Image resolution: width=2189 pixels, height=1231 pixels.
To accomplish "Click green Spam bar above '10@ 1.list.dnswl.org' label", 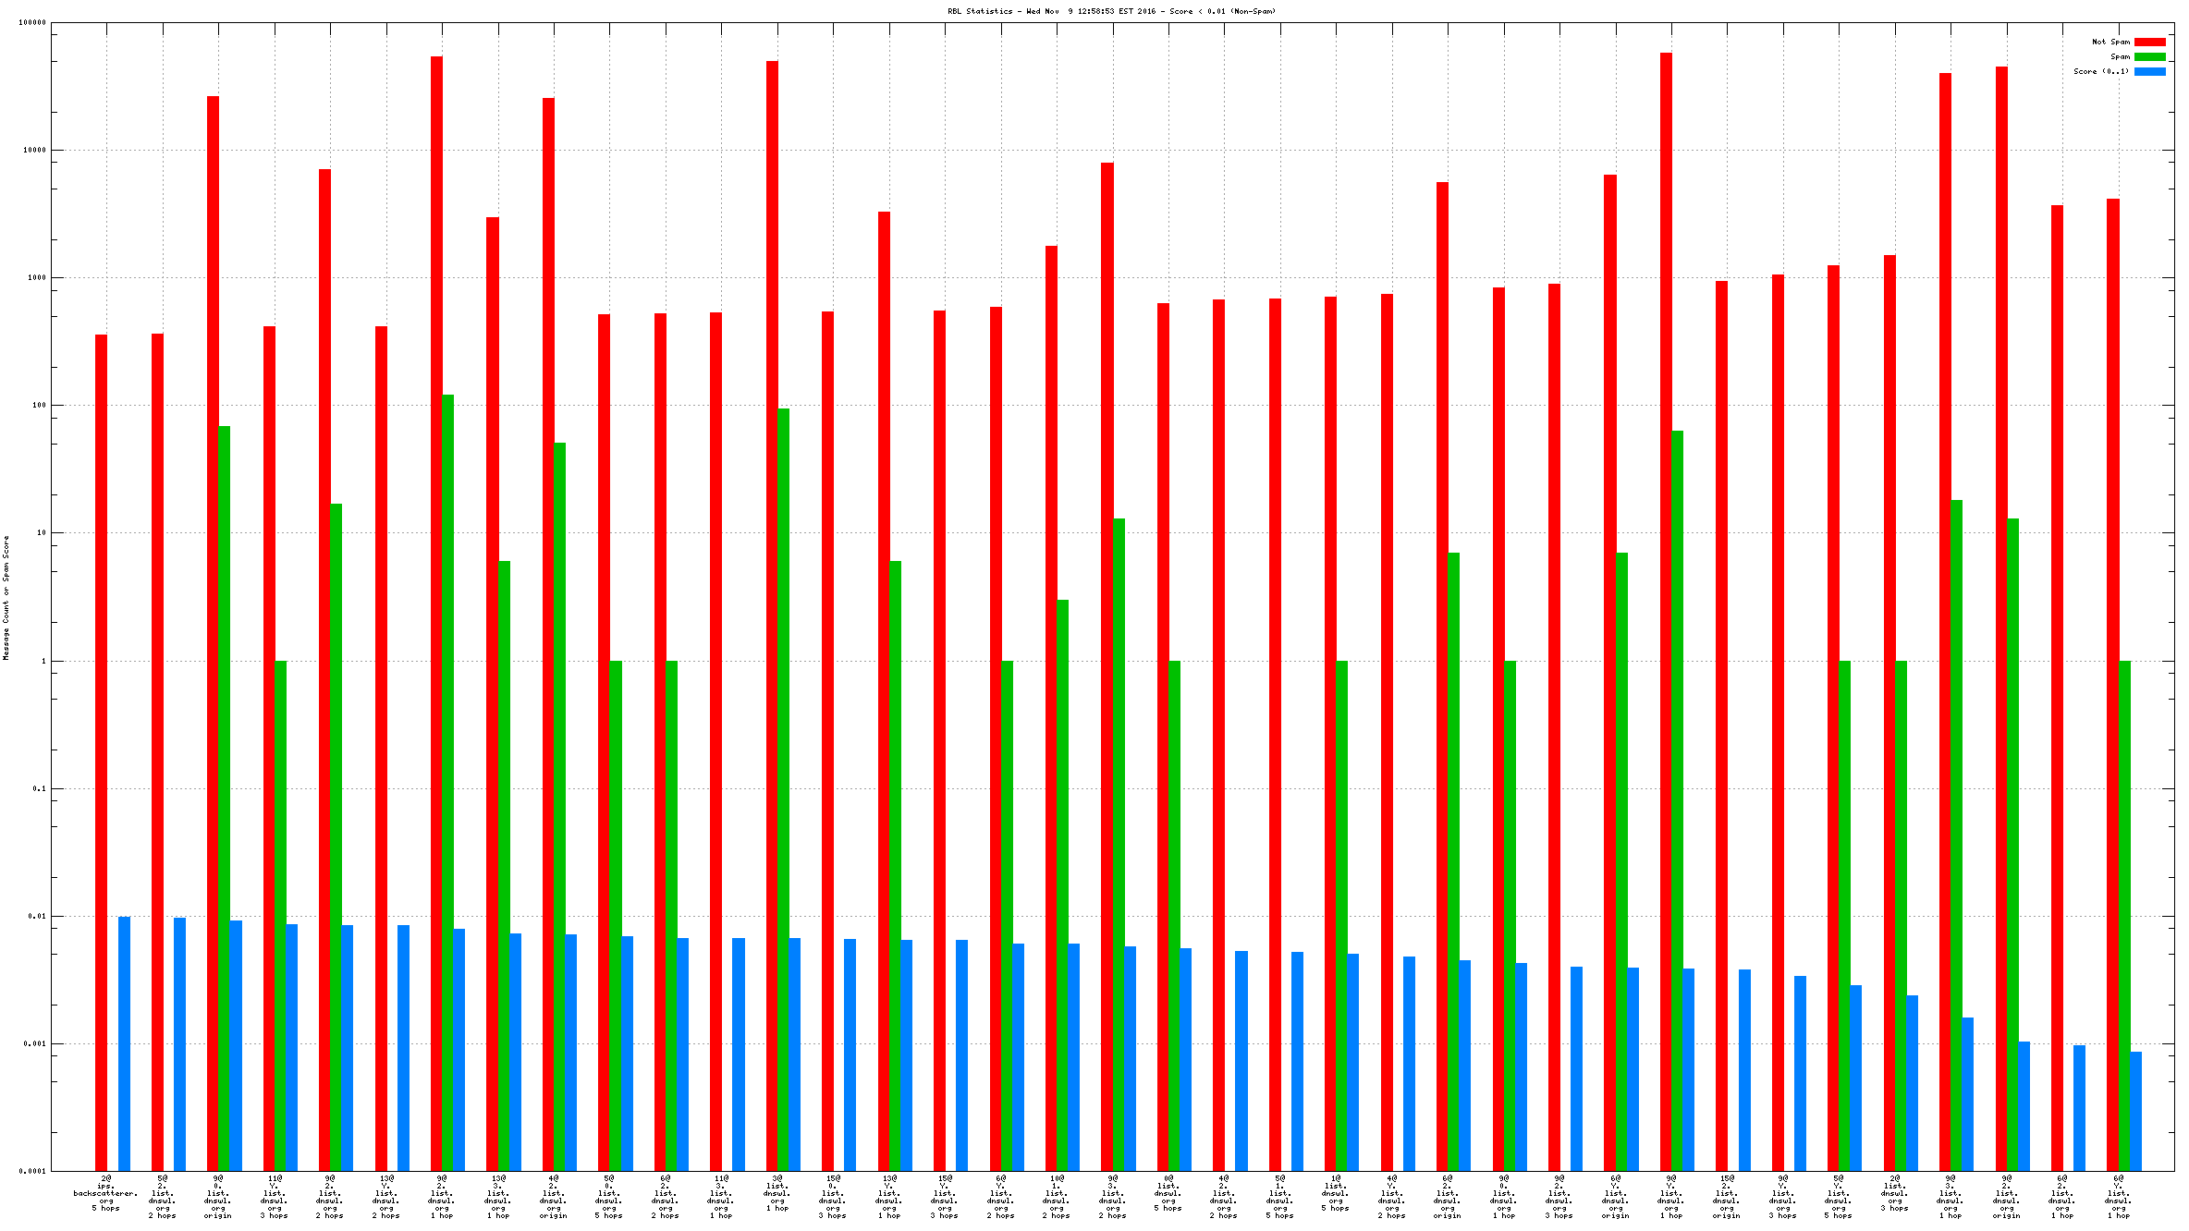I will click(1063, 878).
